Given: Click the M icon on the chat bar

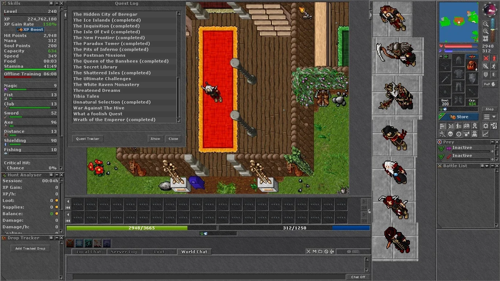Looking at the screenshot, I should (x=314, y=251).
